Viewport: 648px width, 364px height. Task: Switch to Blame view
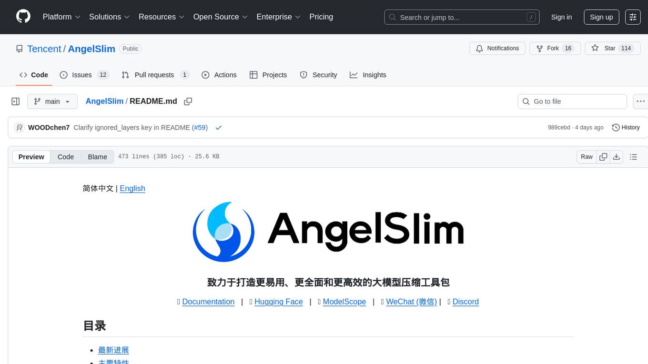[x=97, y=157]
